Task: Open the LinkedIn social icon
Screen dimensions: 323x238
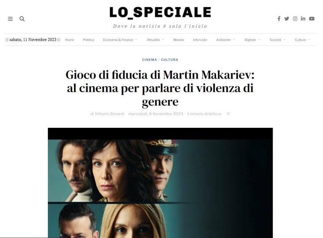Action: point(303,19)
